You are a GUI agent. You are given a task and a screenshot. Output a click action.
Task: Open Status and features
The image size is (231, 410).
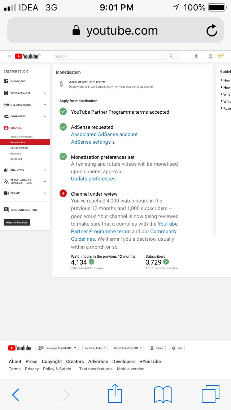pos(21,136)
